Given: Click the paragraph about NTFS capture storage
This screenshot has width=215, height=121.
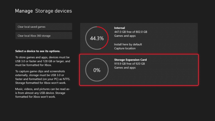Looking at the screenshot, I should click(43, 77).
